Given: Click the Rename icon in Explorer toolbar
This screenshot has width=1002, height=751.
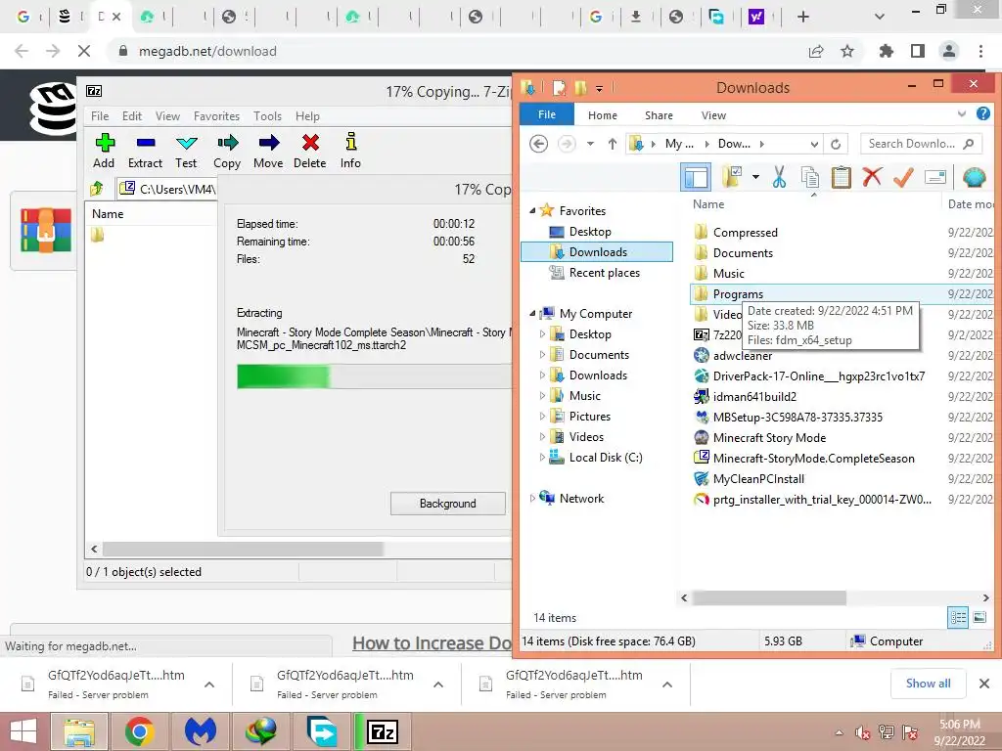Looking at the screenshot, I should [x=934, y=177].
